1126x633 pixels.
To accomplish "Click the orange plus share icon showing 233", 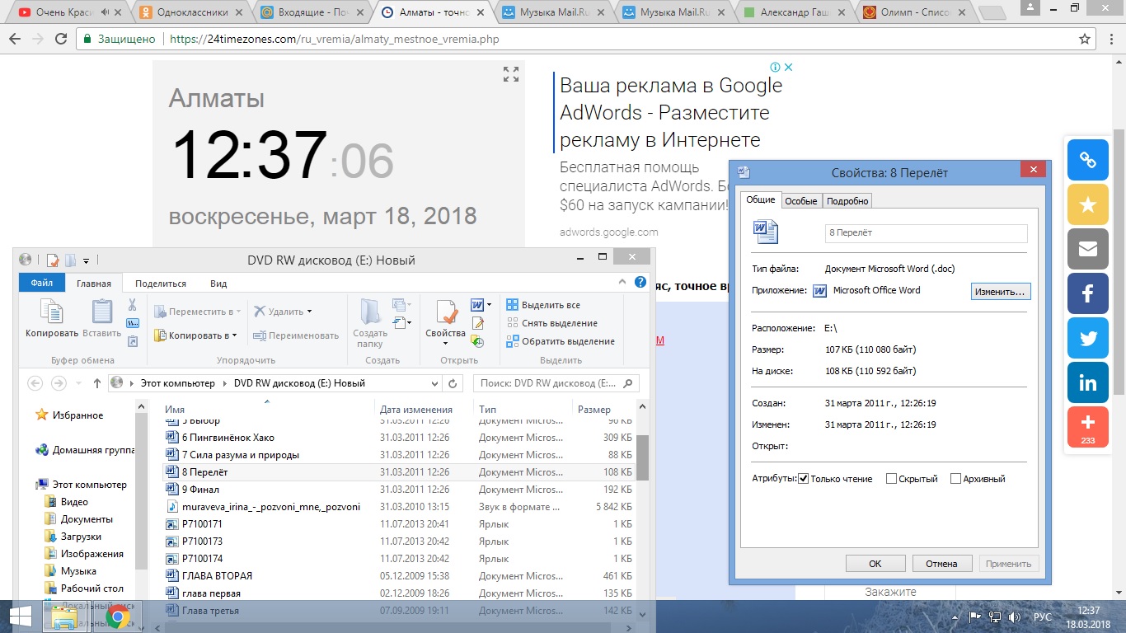I will click(x=1088, y=427).
